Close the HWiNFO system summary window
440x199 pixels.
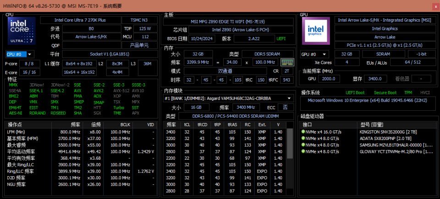(x=436, y=6)
